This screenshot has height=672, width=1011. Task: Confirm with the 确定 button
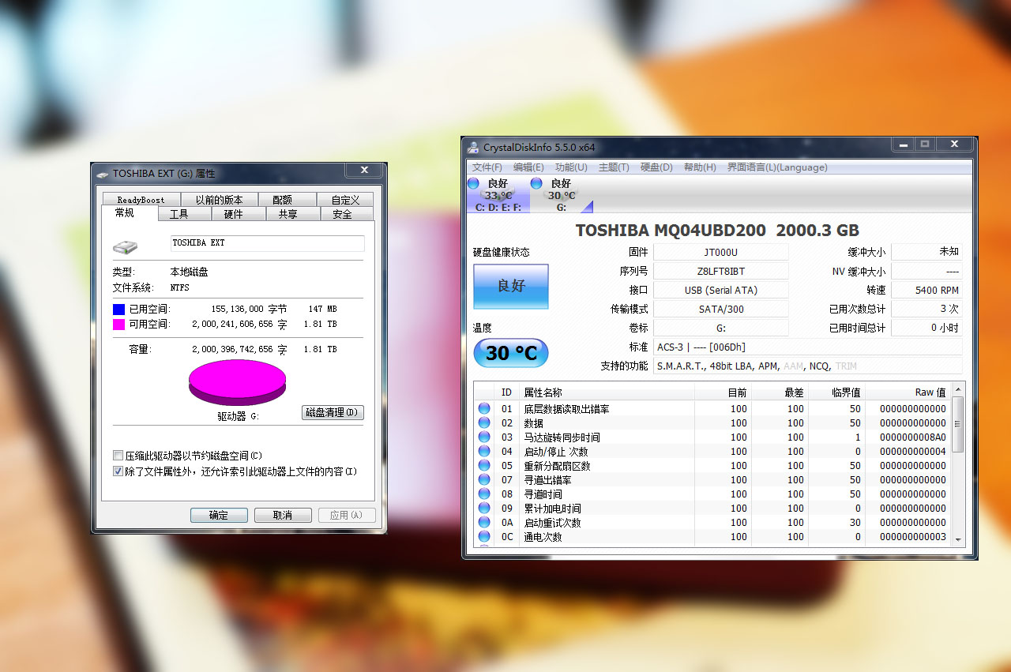pos(219,515)
